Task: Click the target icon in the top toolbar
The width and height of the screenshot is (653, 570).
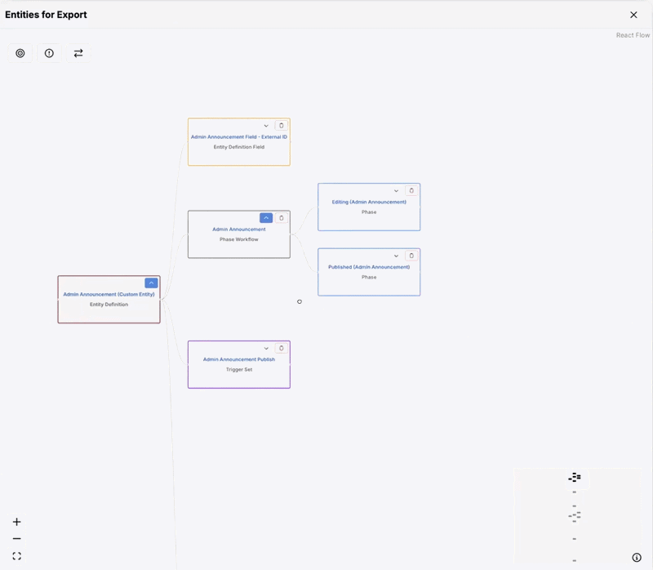Action: click(20, 53)
